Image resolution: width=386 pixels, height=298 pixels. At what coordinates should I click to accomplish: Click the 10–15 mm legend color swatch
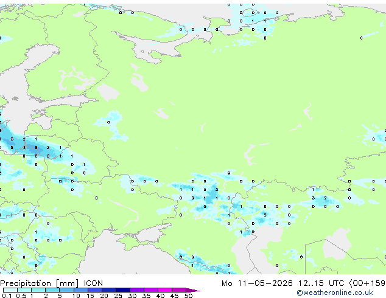click(x=81, y=290)
